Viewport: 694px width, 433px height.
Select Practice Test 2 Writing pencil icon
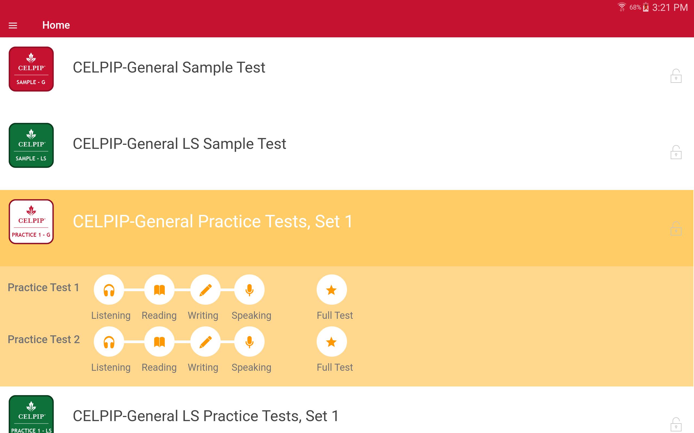205,342
